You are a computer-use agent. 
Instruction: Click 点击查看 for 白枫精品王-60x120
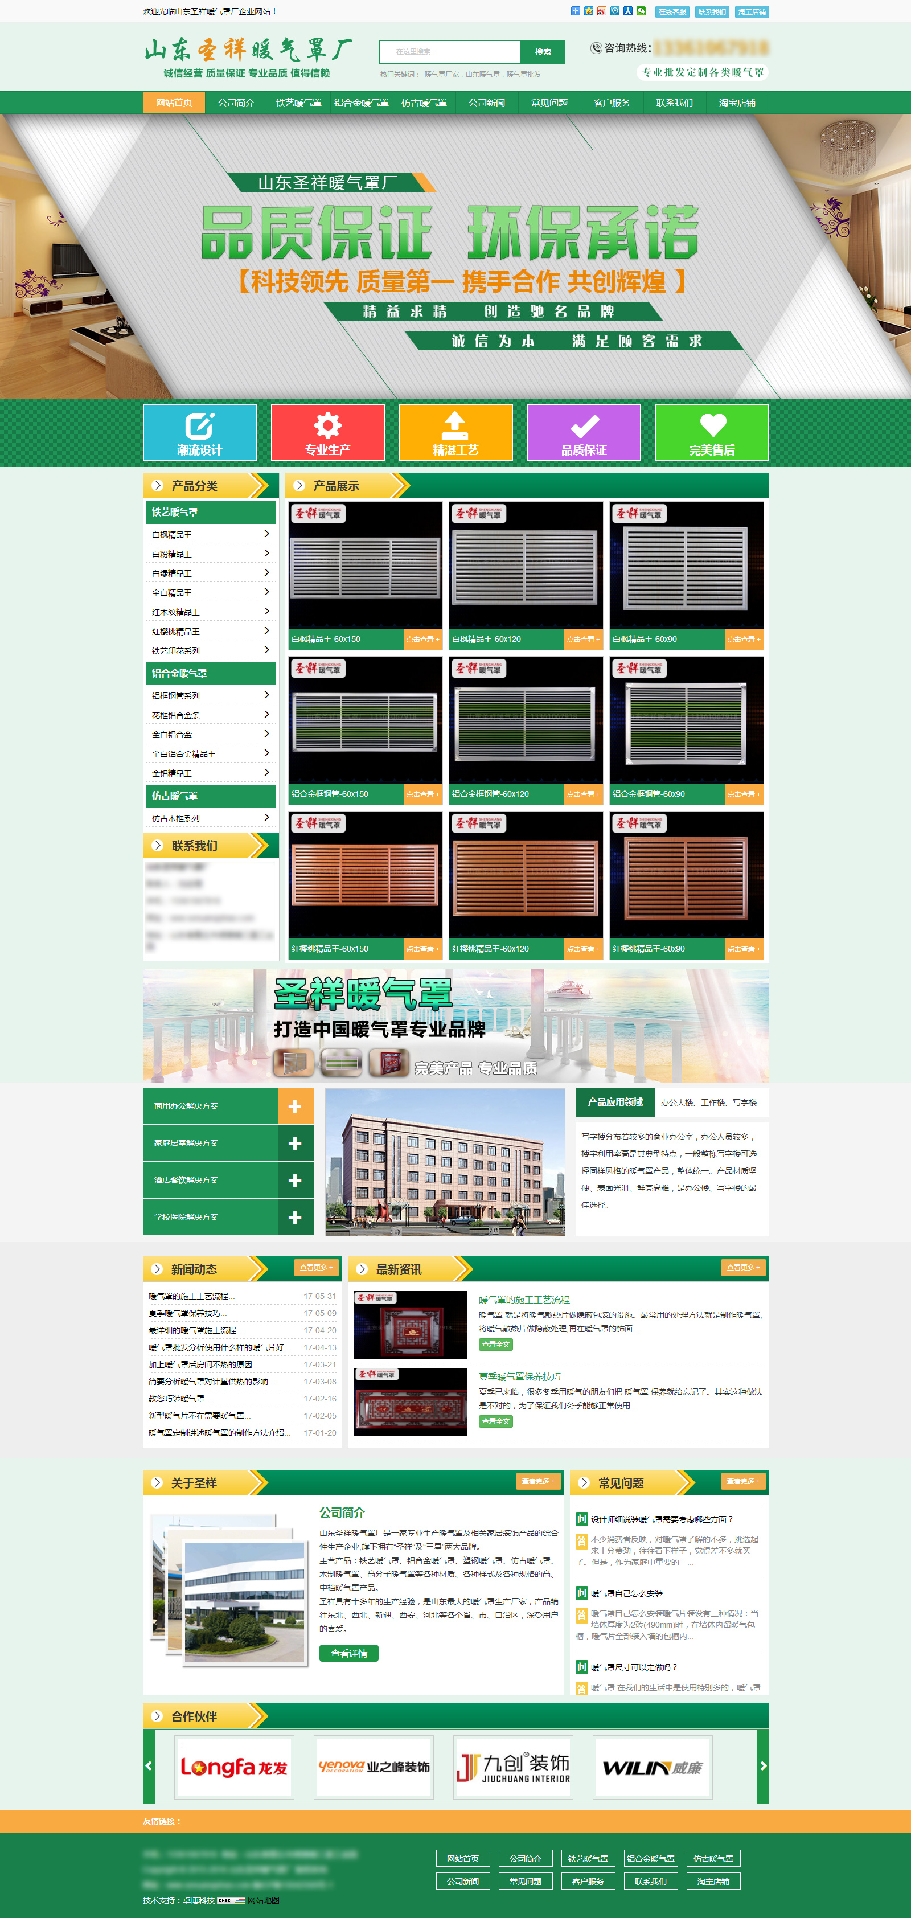pos(583,639)
